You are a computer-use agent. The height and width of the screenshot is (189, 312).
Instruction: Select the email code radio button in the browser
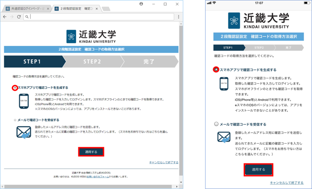click(x=15, y=120)
